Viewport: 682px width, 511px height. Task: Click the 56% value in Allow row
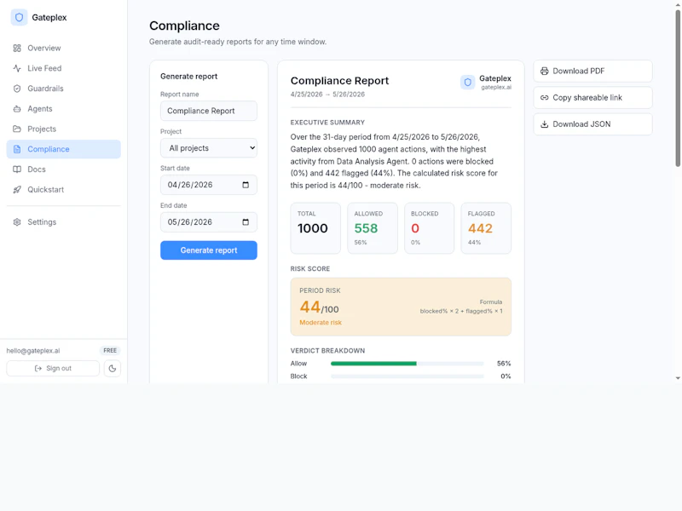[x=504, y=364]
